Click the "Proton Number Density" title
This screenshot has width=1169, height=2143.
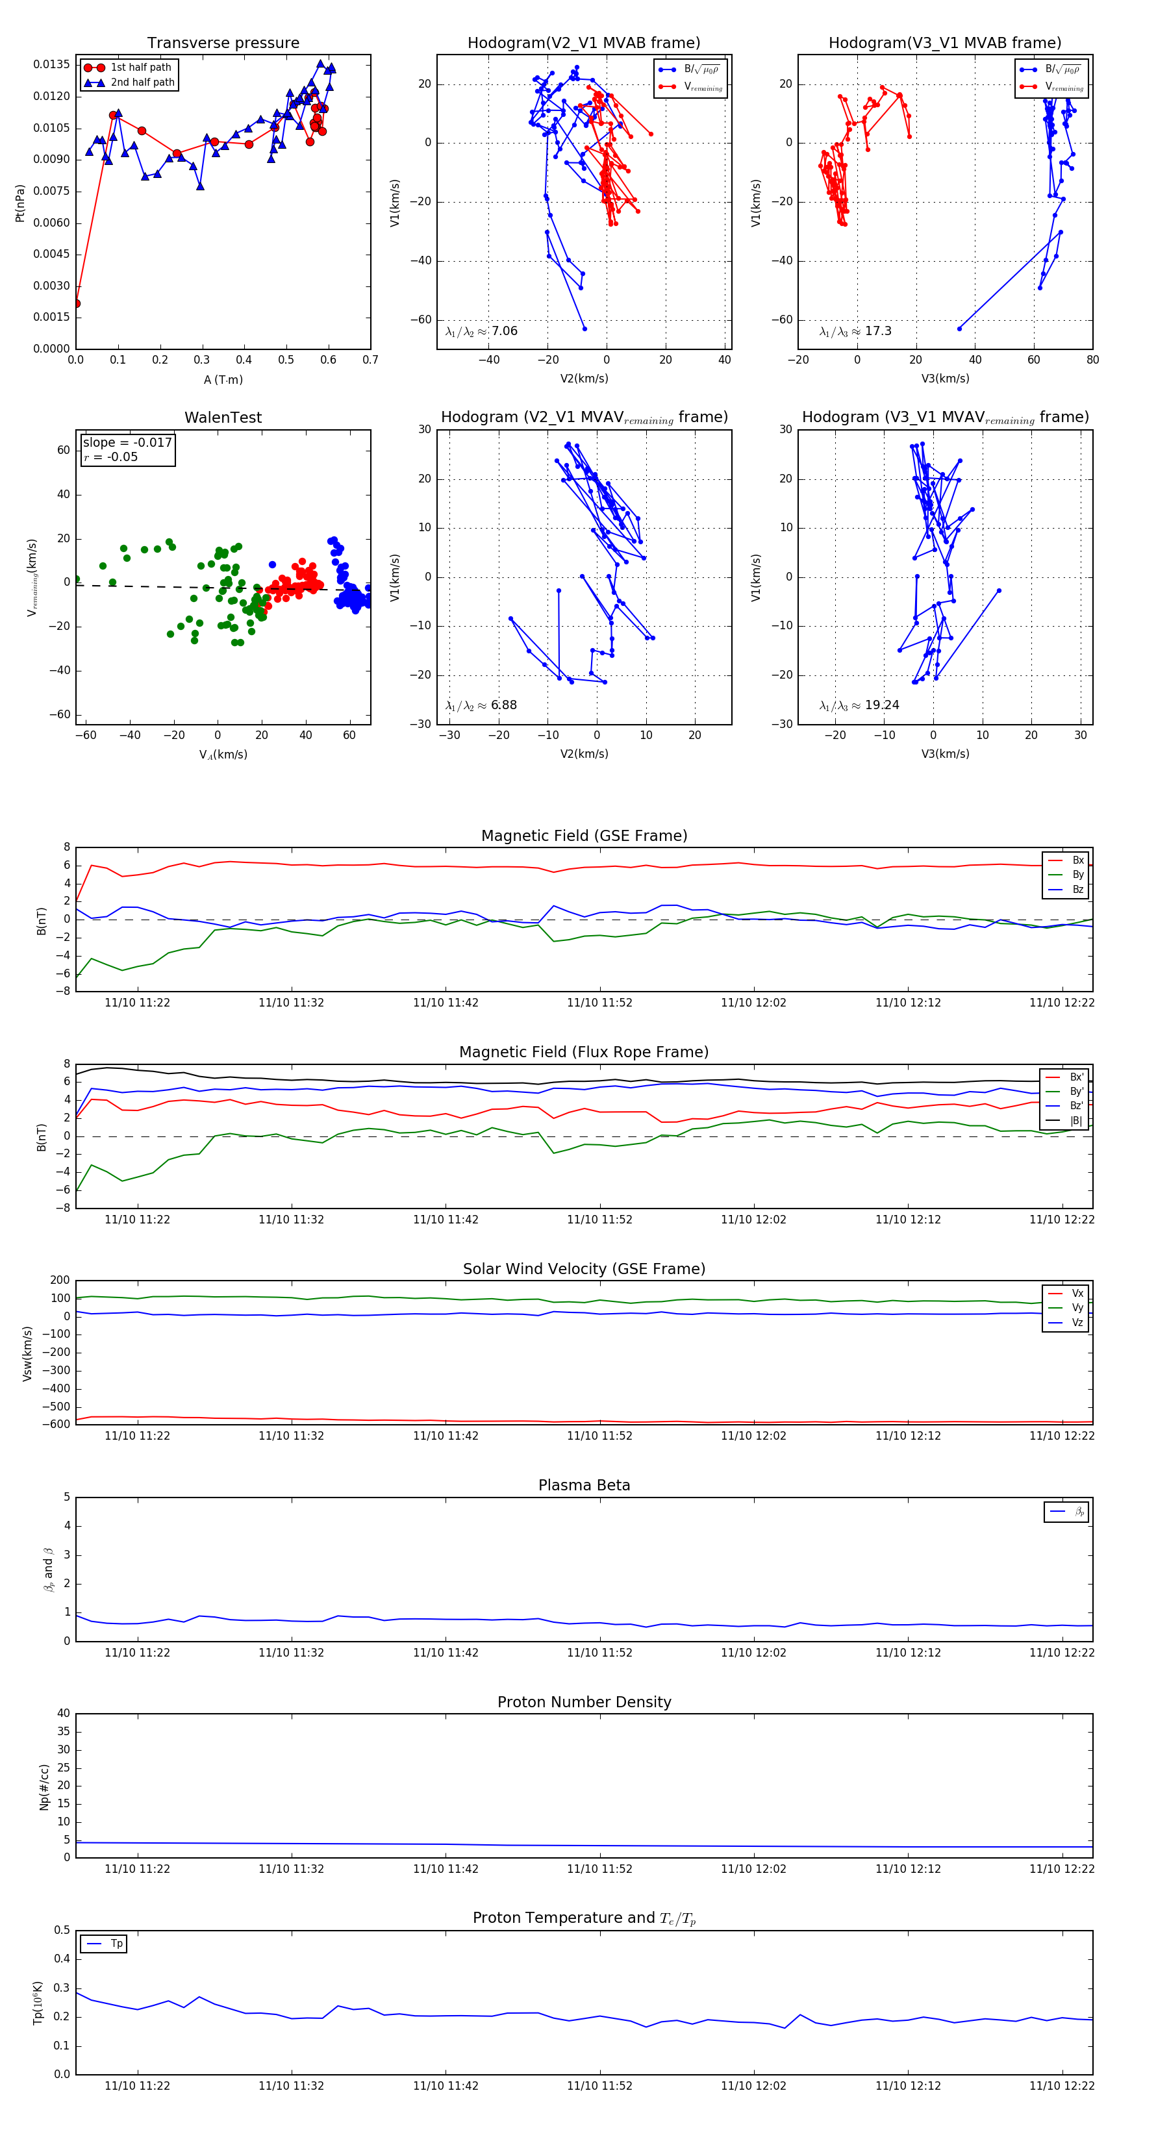[x=584, y=1702]
